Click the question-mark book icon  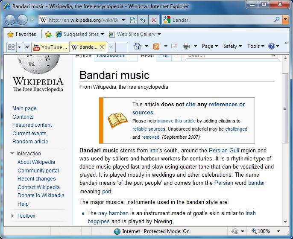tap(118, 120)
